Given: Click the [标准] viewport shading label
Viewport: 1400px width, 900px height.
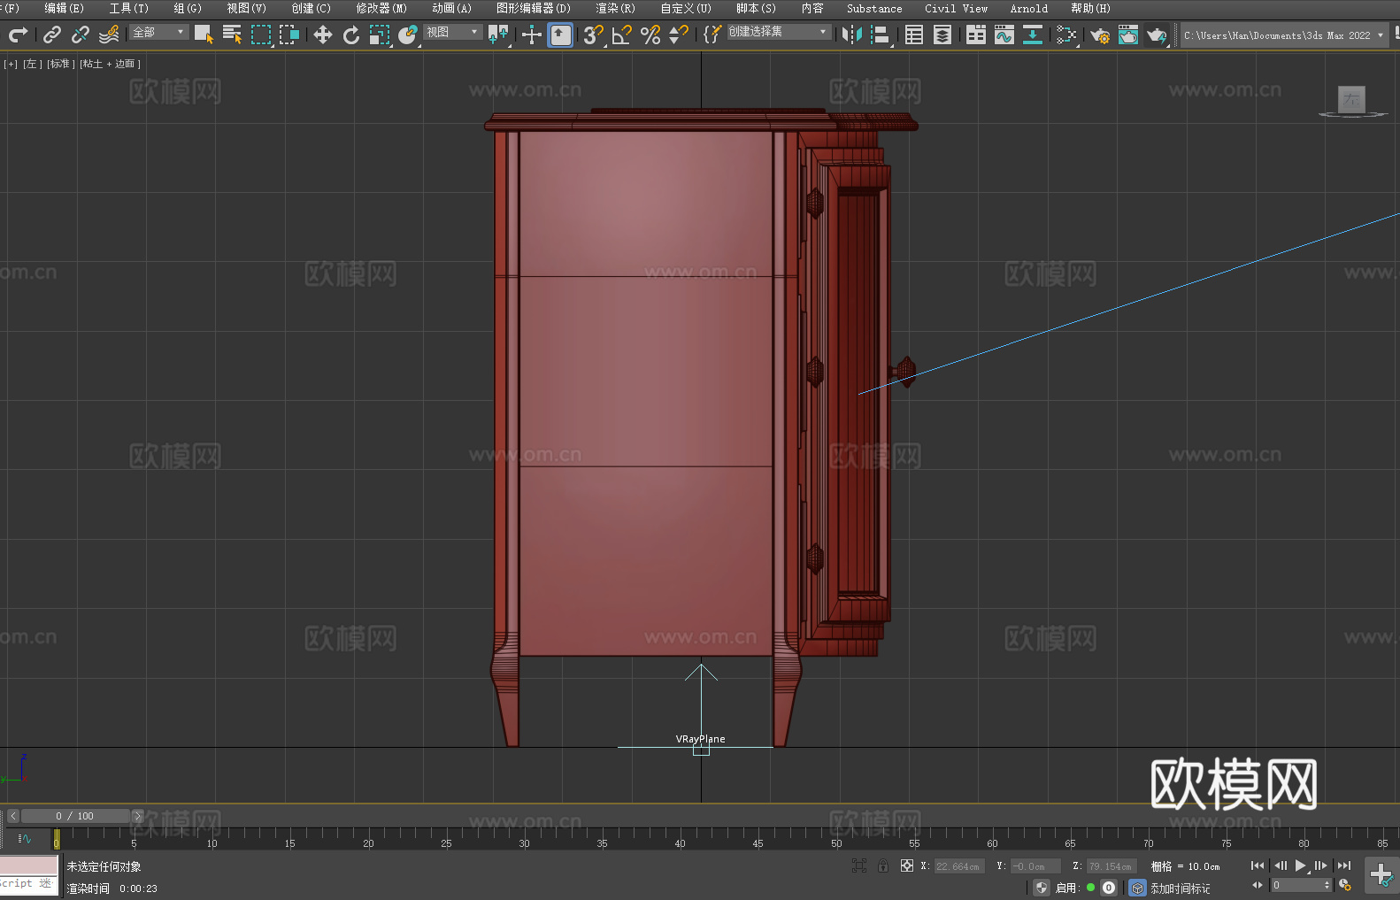Looking at the screenshot, I should click(x=61, y=64).
